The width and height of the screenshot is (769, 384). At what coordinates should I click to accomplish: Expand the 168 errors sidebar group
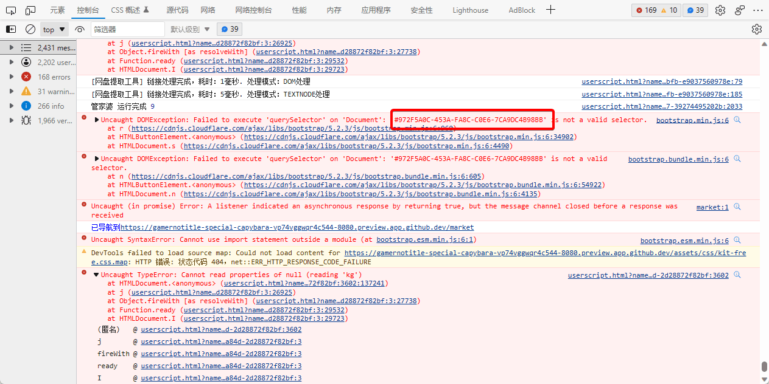(x=11, y=77)
